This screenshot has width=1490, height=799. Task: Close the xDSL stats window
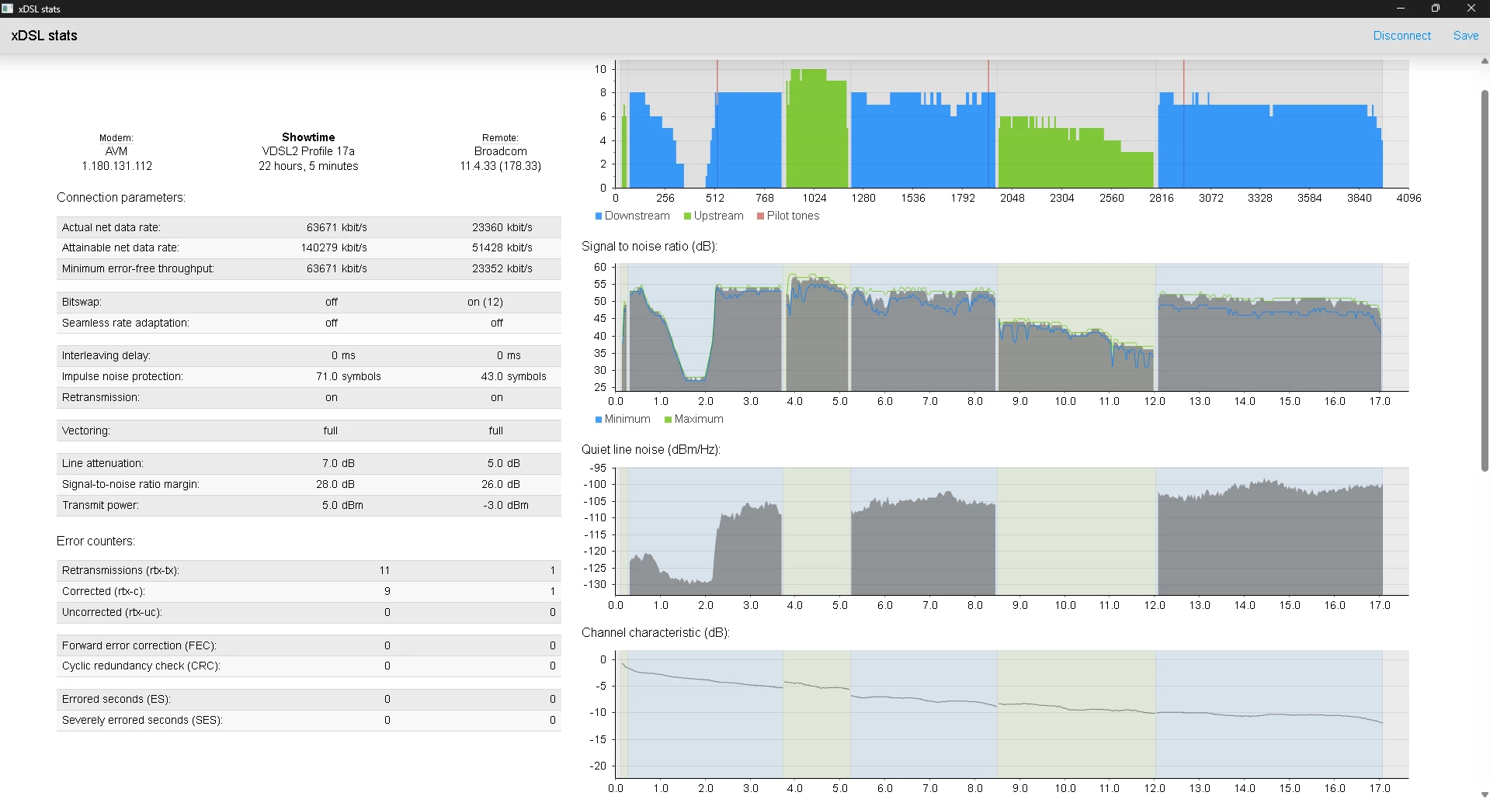1471,9
